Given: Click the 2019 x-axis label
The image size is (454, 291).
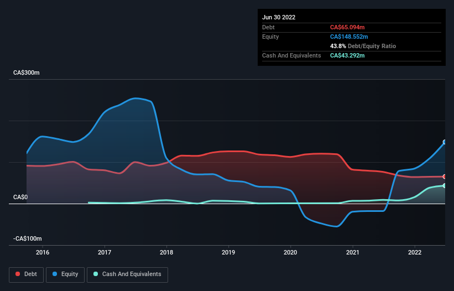Looking at the screenshot, I should pos(228,252).
